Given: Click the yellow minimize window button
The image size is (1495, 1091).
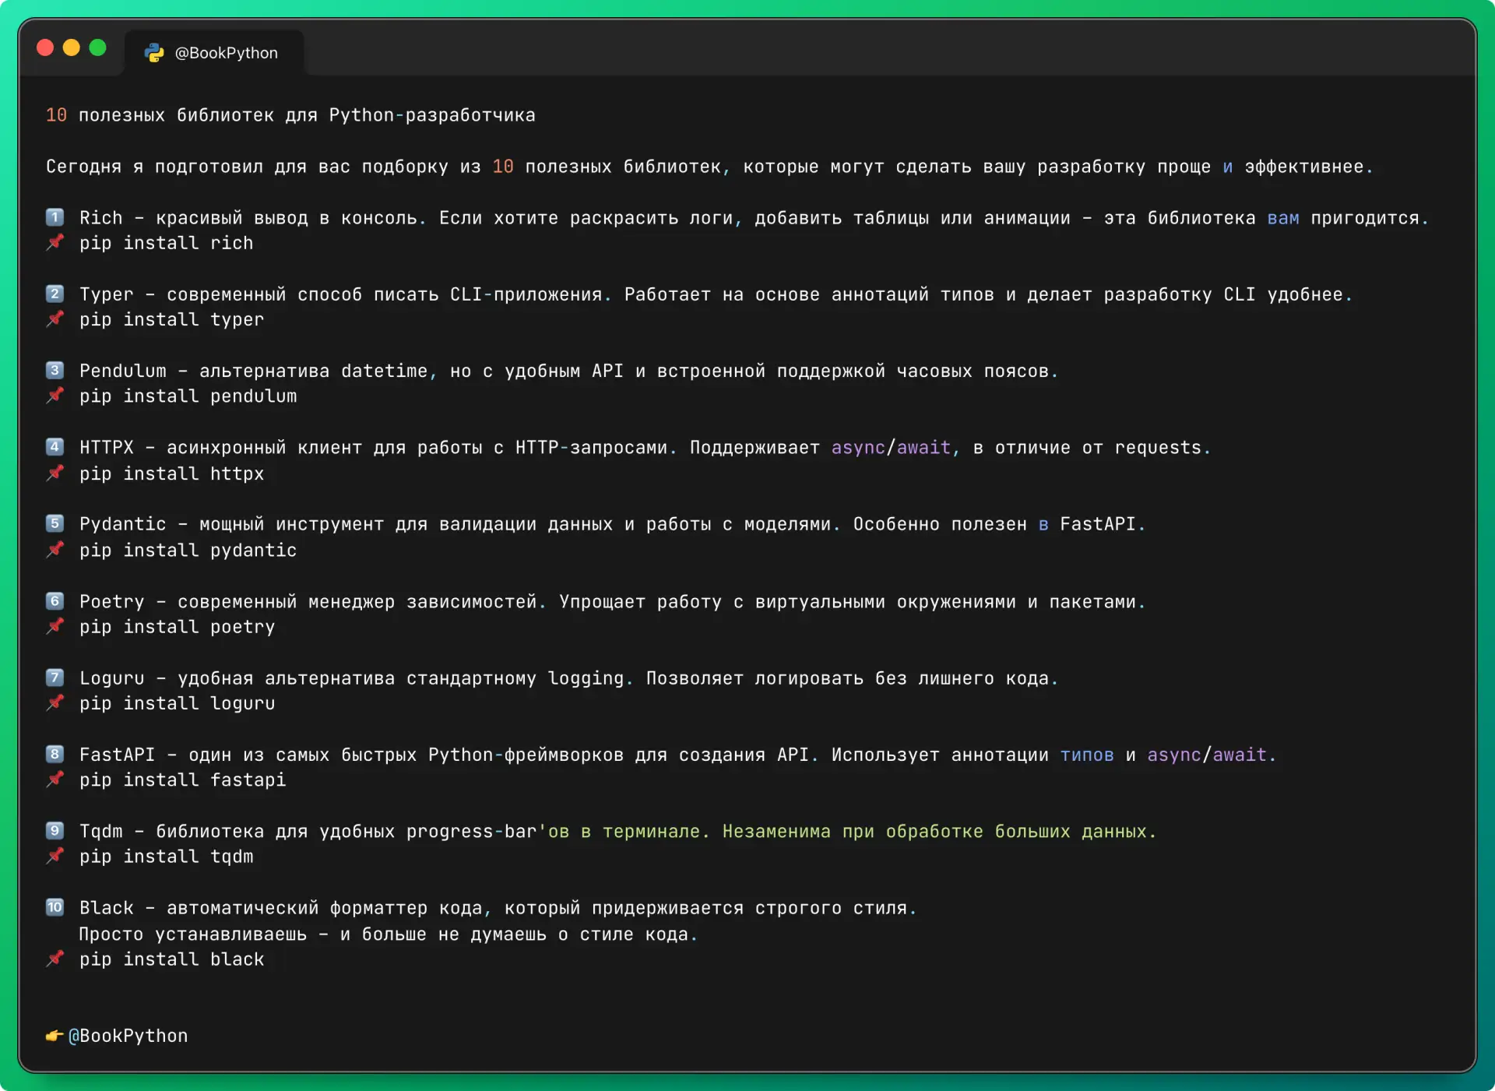Looking at the screenshot, I should tap(72, 48).
